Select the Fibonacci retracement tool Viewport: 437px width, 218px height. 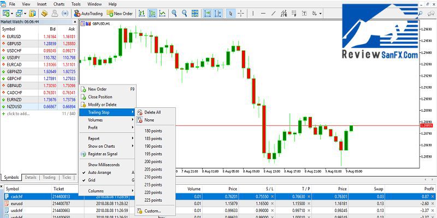pyautogui.click(x=294, y=13)
